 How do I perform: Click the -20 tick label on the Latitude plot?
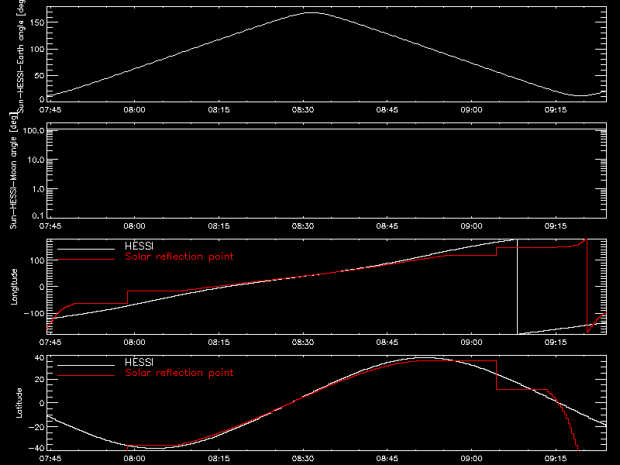tap(36, 427)
